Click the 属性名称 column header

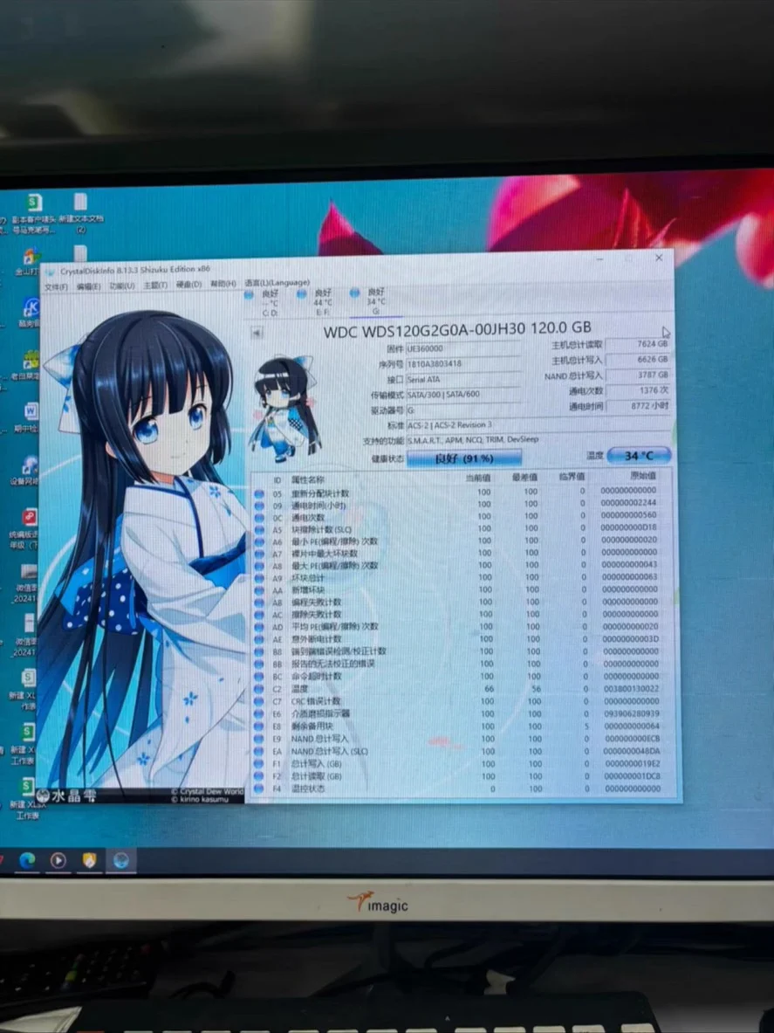[x=308, y=479]
